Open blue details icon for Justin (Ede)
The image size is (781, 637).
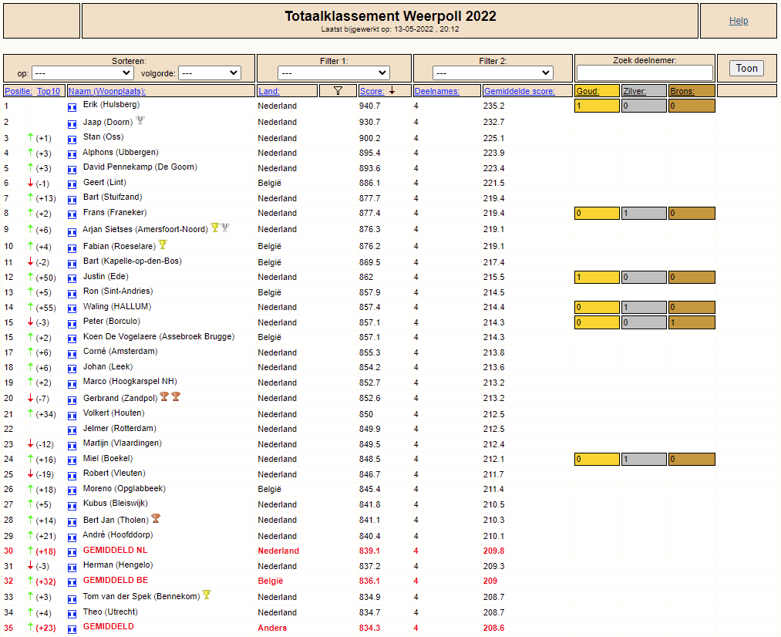[72, 277]
